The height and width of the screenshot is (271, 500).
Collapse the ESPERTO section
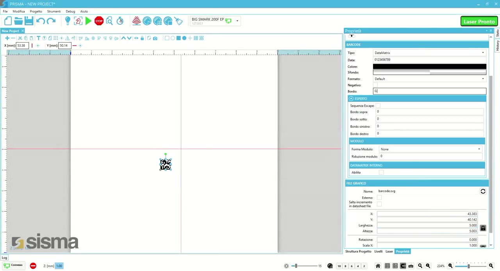click(x=351, y=99)
